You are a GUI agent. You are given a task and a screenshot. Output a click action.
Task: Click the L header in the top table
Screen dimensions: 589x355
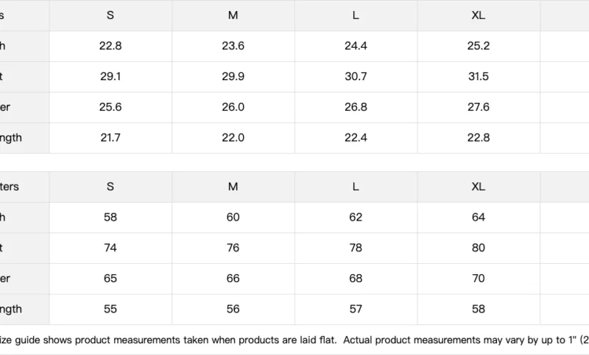[x=356, y=15]
